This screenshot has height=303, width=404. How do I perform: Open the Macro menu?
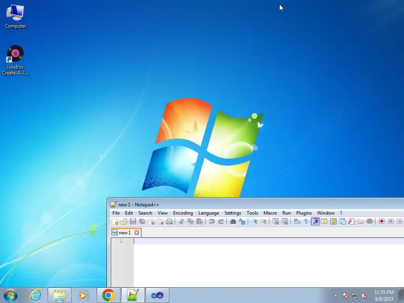pos(270,213)
